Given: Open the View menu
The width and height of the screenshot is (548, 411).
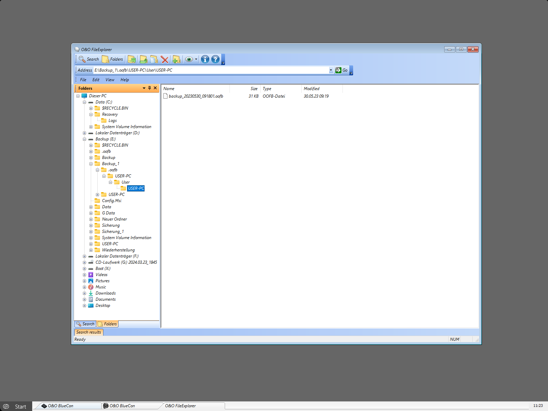Looking at the screenshot, I should (x=110, y=80).
